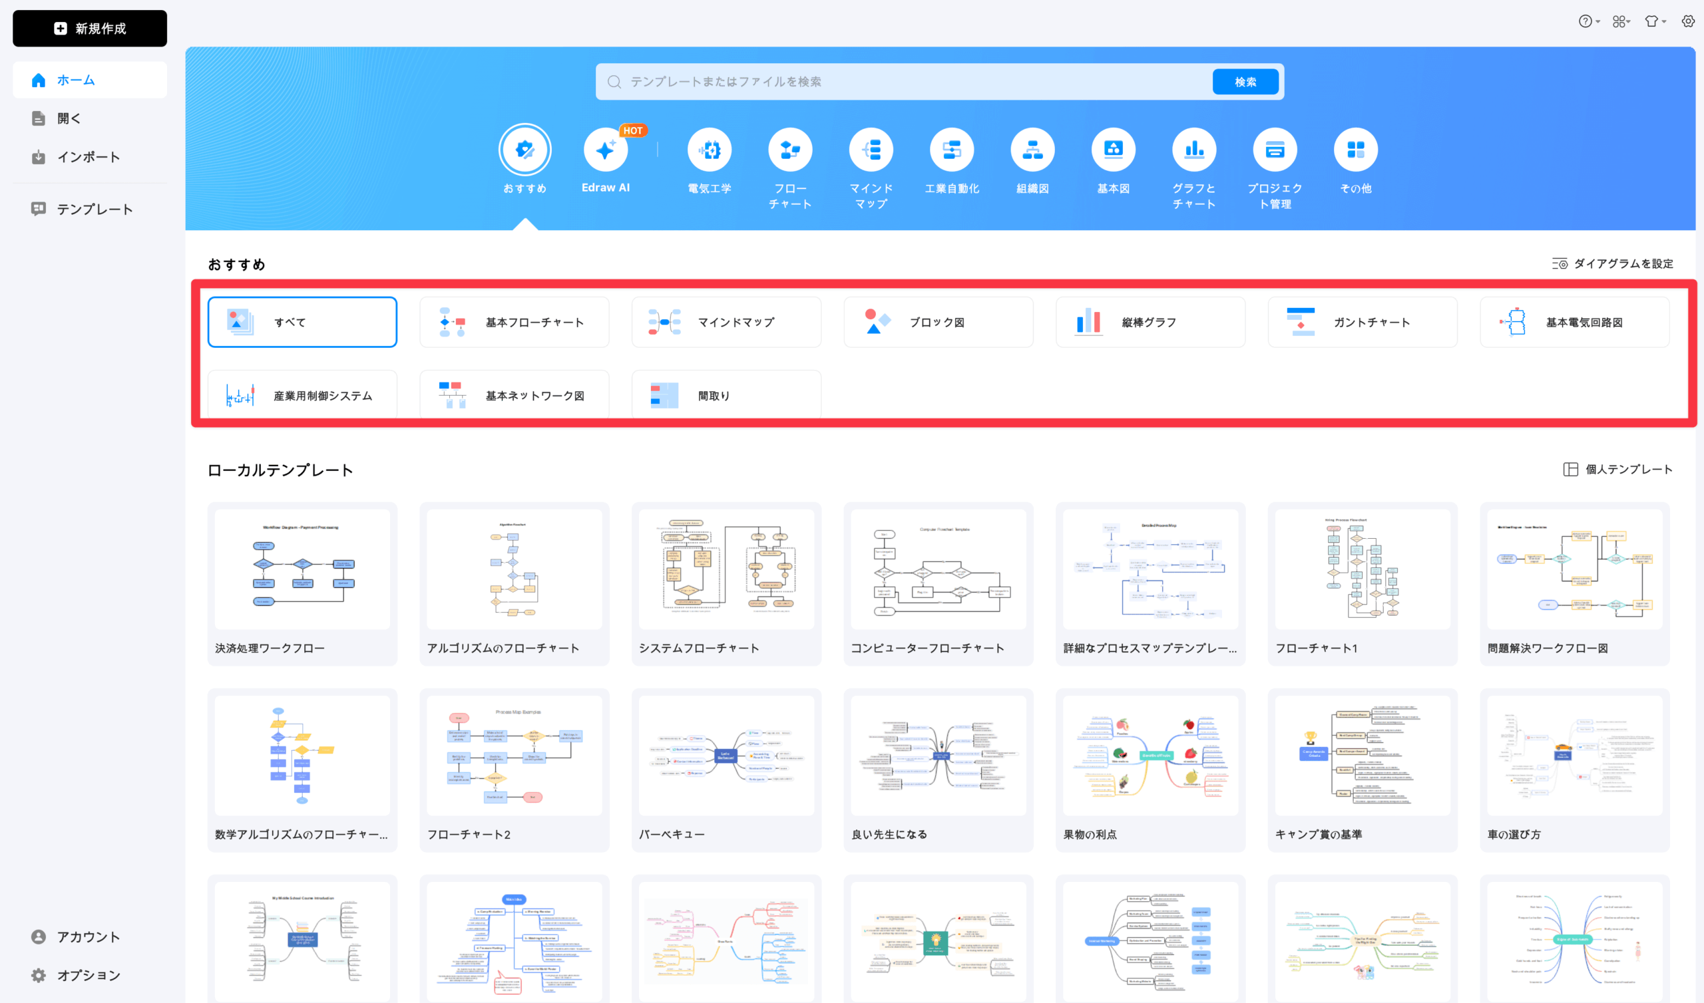Open the フローチャート category icon
The height and width of the screenshot is (1003, 1704).
tap(790, 150)
